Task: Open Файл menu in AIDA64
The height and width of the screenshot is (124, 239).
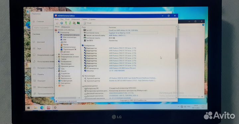Action: 56,20
